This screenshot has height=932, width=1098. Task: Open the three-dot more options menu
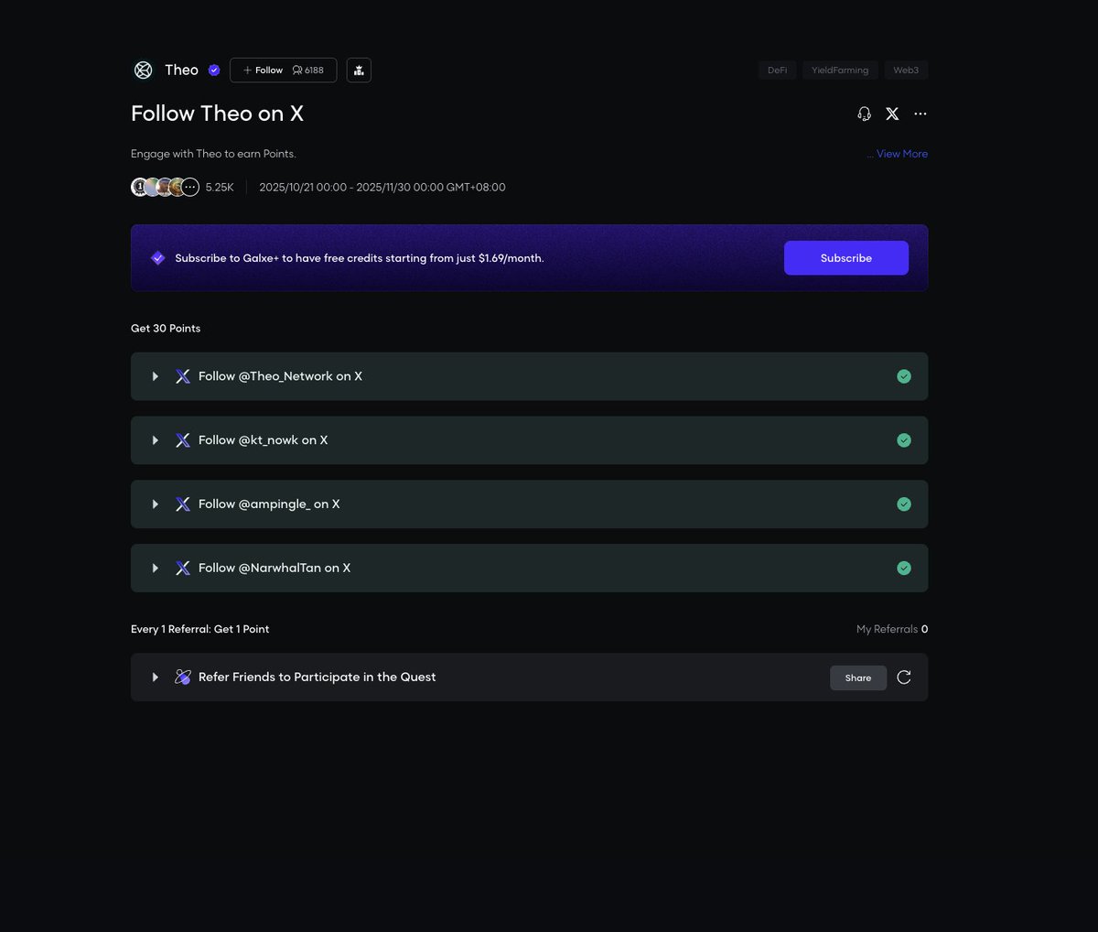tap(920, 114)
